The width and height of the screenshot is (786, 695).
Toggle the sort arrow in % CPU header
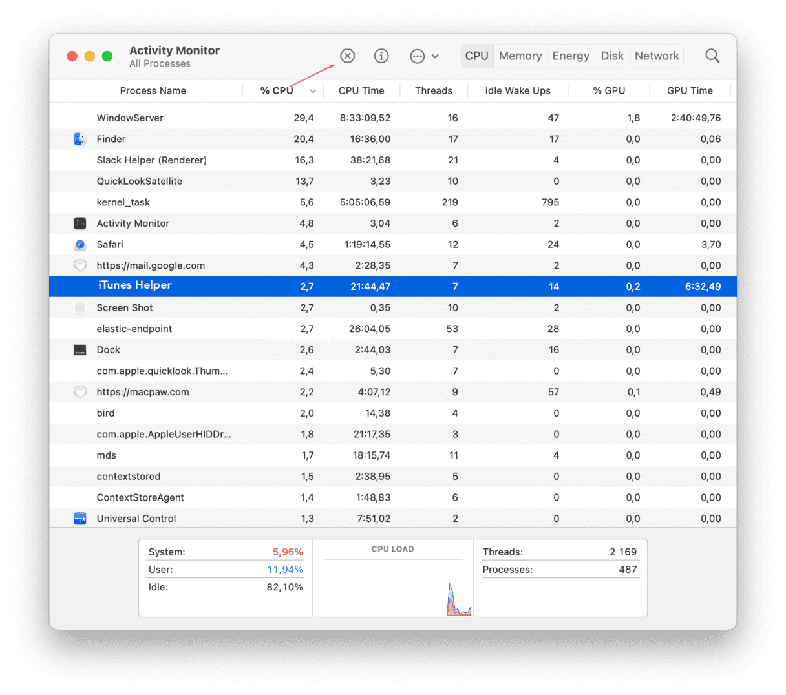(x=313, y=92)
